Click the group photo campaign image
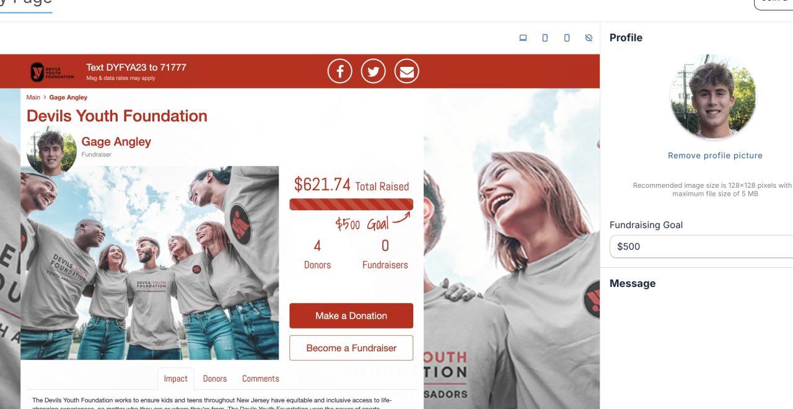This screenshot has width=793, height=409. click(x=150, y=263)
